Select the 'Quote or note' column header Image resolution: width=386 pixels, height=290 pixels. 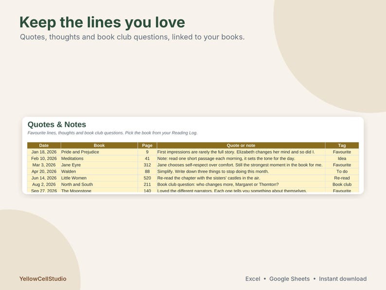(x=241, y=145)
